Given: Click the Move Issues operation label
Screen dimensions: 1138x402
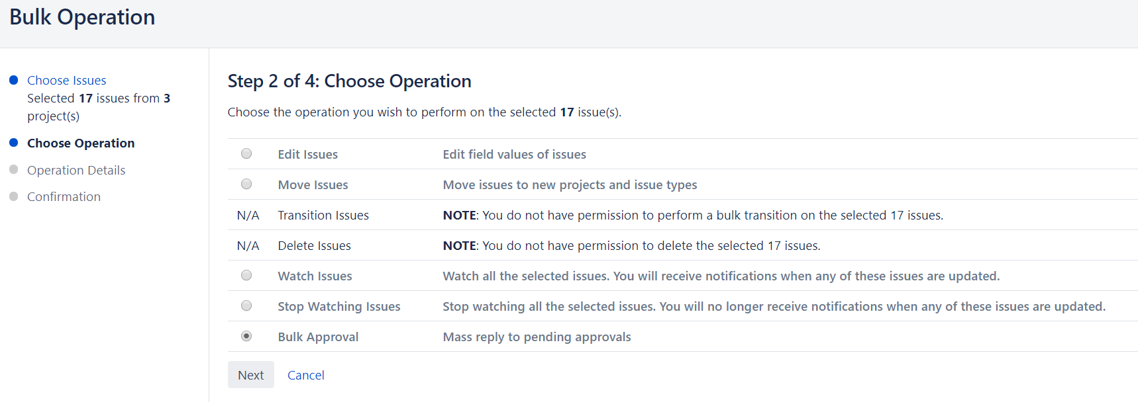Looking at the screenshot, I should (x=313, y=184).
